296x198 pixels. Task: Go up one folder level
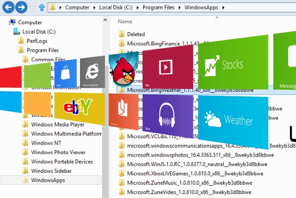pos(42,8)
